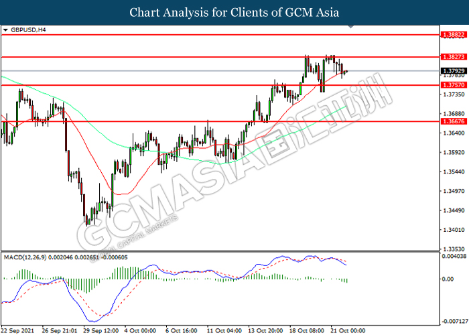The width and height of the screenshot is (469, 335).
Task: Click the 6 Oct 16:00 time label
Action: [182, 331]
